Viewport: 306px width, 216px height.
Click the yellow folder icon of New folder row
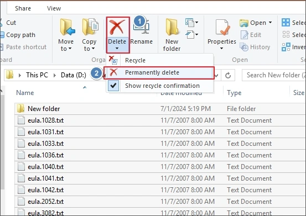coord(20,108)
